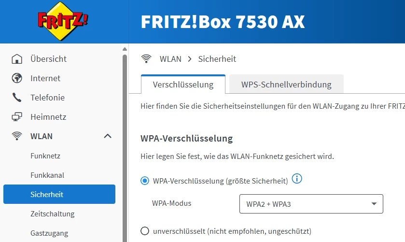Open the Internet menu entry
Image resolution: width=405 pixels, height=242 pixels.
coord(45,78)
